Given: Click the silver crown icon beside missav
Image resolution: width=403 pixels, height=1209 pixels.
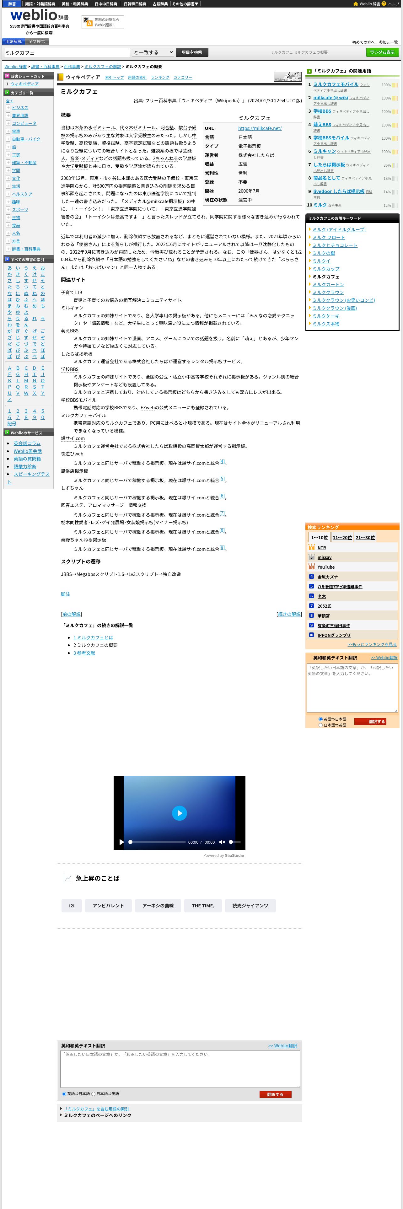Looking at the screenshot, I should click(x=312, y=557).
